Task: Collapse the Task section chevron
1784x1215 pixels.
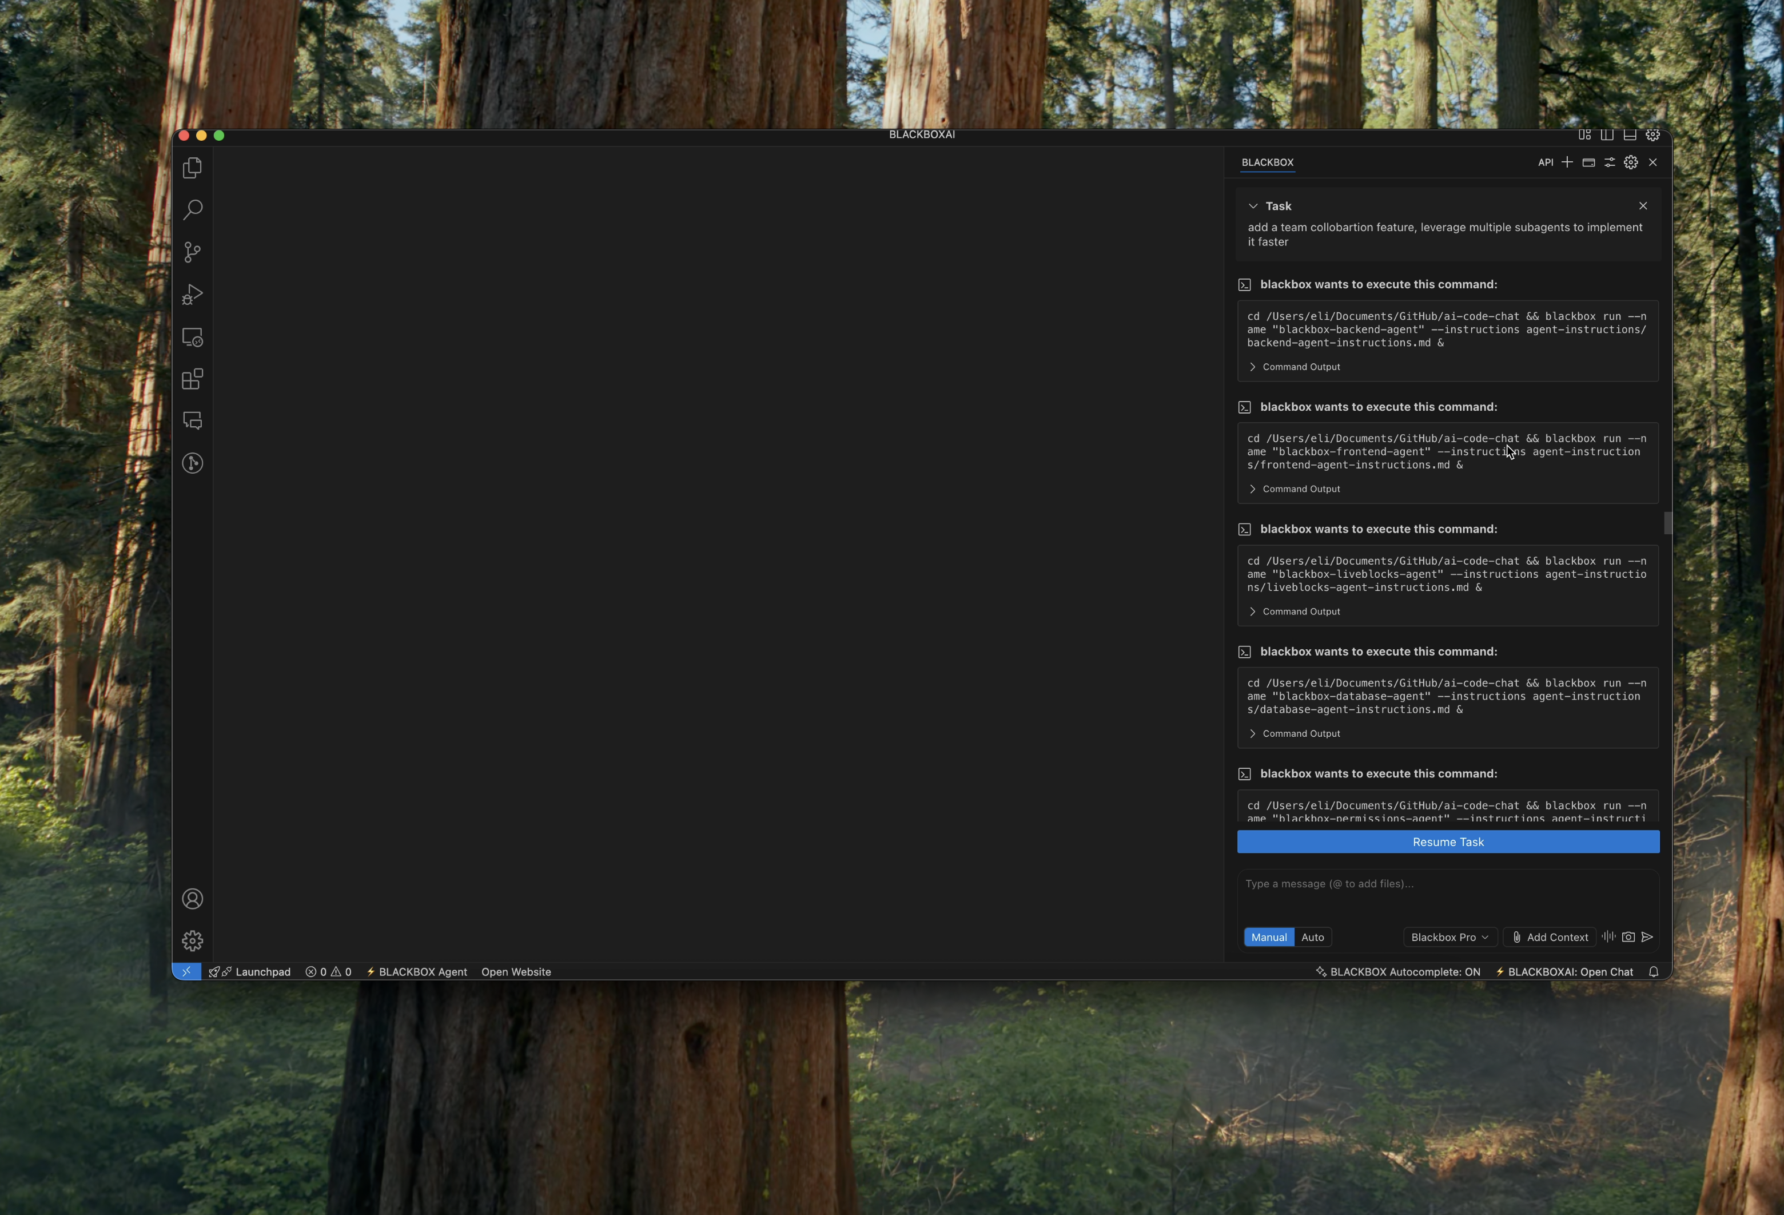Action: [x=1253, y=206]
